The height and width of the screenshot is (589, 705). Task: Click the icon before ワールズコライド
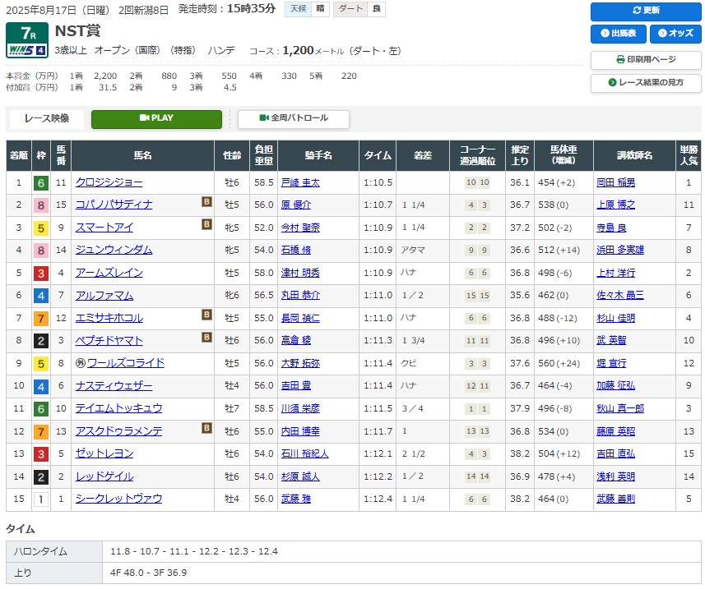coord(81,363)
